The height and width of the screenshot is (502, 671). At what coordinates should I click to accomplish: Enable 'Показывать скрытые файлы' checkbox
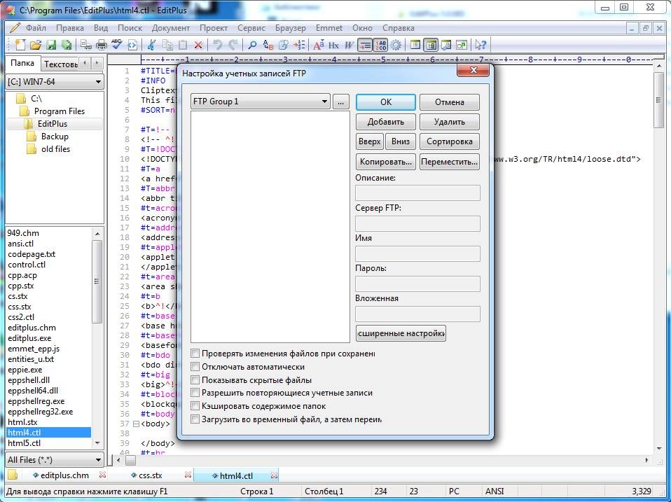[x=195, y=380]
